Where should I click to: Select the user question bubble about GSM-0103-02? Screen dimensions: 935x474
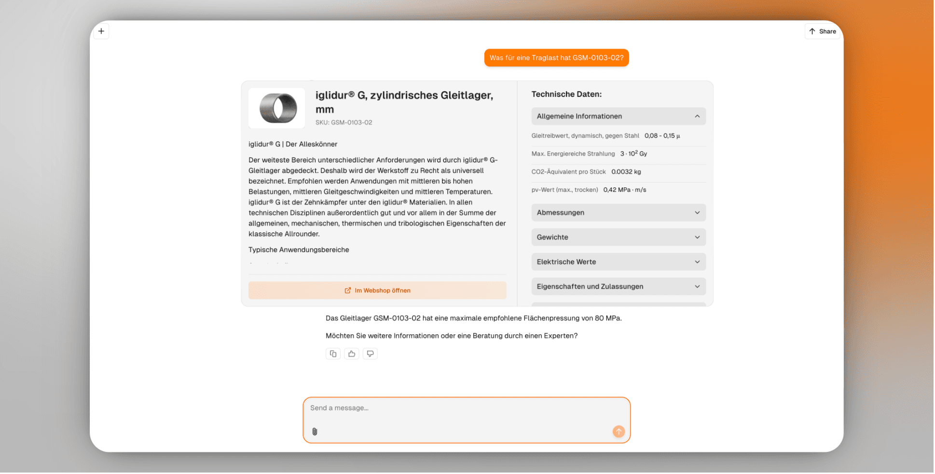556,58
